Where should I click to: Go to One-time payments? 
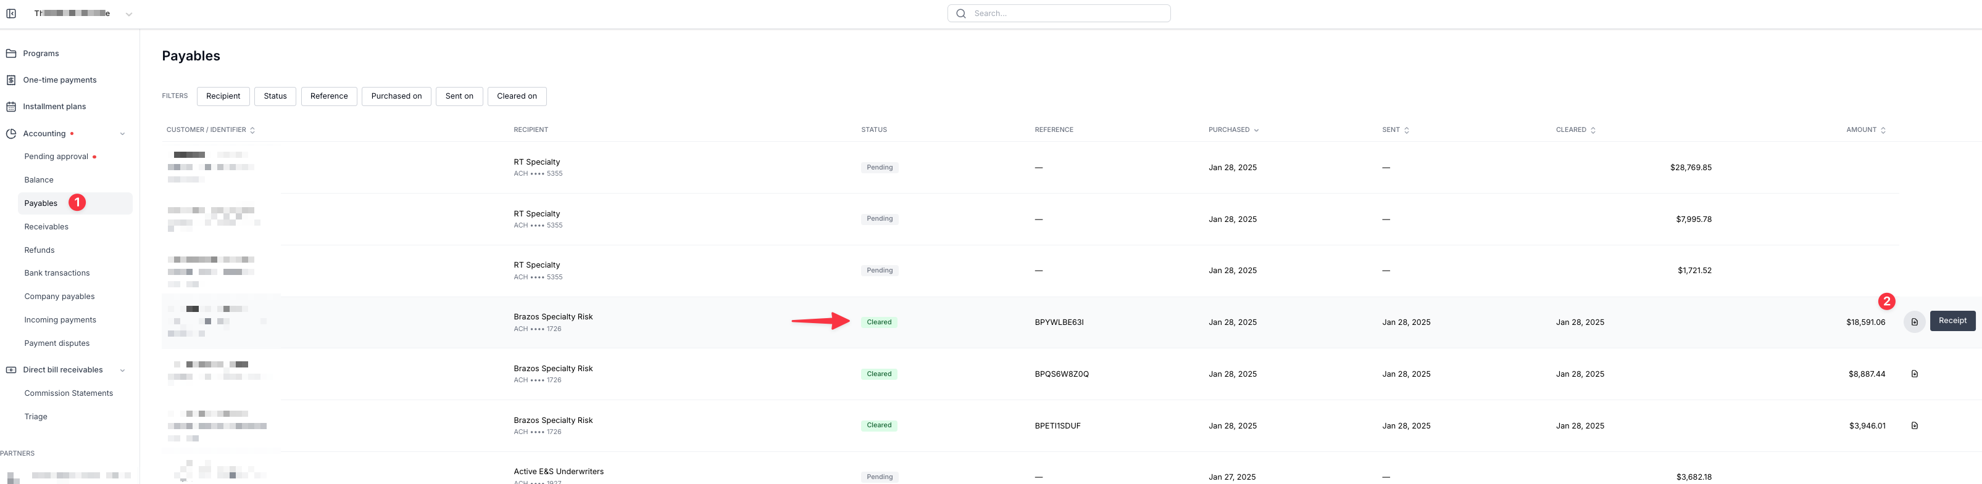point(60,80)
